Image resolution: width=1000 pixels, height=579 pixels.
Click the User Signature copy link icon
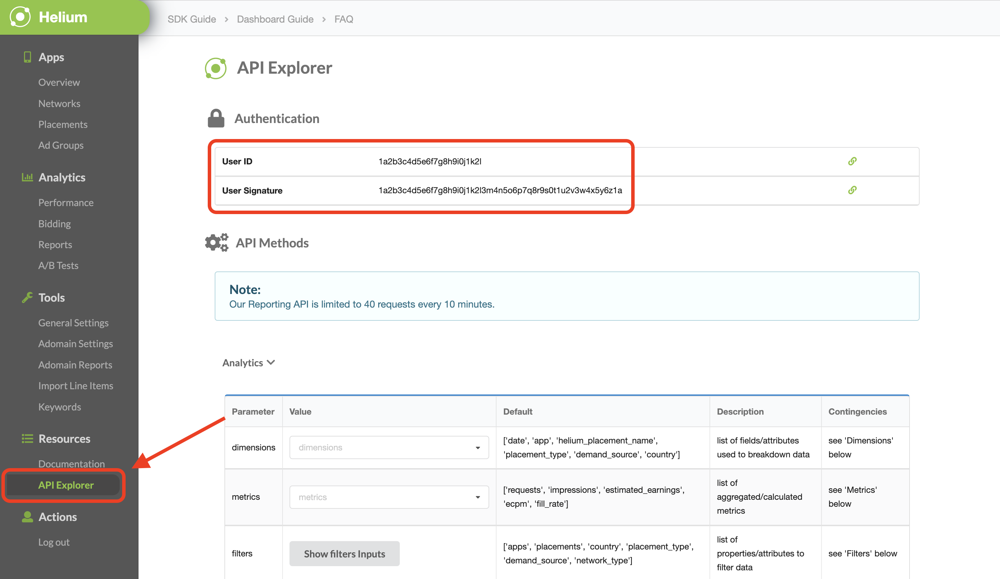coord(852,190)
